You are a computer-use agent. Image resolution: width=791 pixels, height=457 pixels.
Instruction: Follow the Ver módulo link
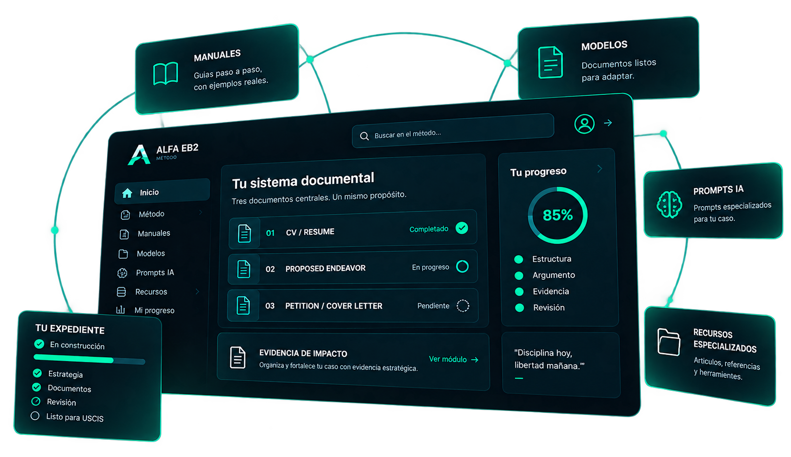click(x=454, y=359)
